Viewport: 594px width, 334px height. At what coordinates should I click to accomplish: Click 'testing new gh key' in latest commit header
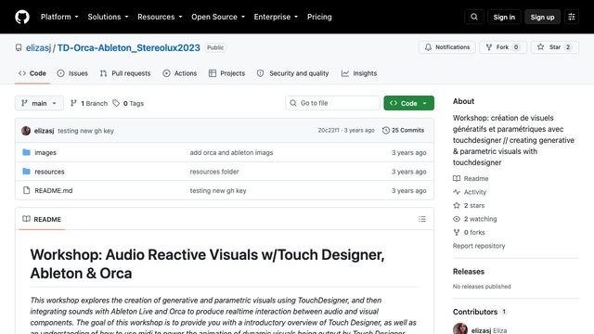click(x=85, y=131)
